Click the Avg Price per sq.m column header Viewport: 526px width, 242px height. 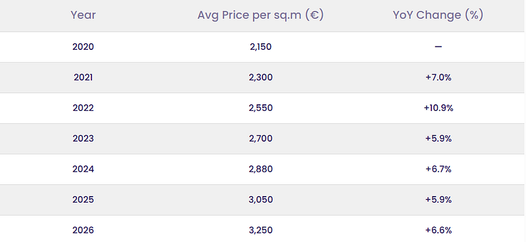260,15
